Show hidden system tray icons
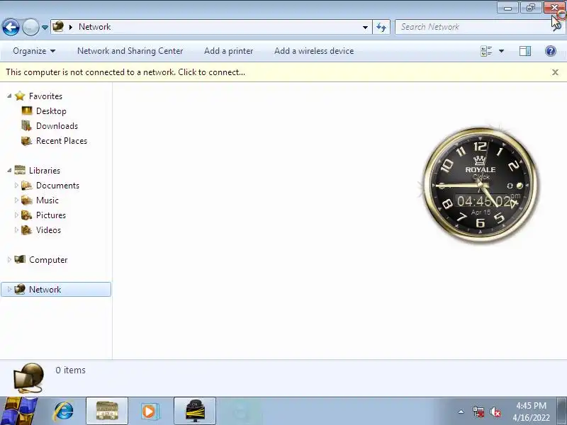Screen dimensions: 567x425 (461, 412)
